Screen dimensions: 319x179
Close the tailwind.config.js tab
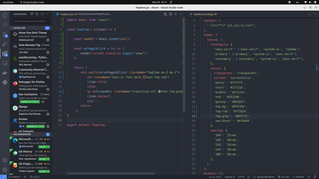tap(309, 14)
